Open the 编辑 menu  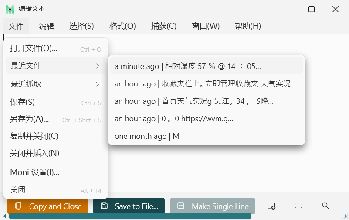click(x=47, y=26)
